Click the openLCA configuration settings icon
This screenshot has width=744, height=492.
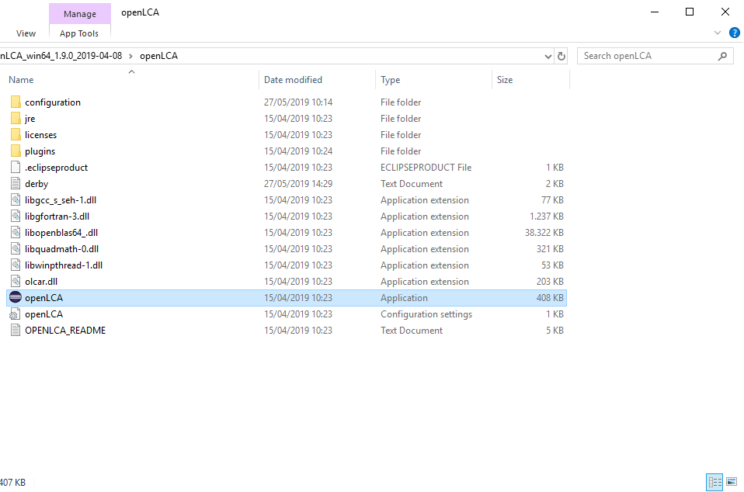pos(16,314)
